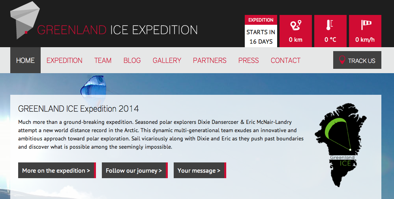Click the Greenland ICE map silhouette logo
The width and height of the screenshot is (394, 199).
(340, 144)
